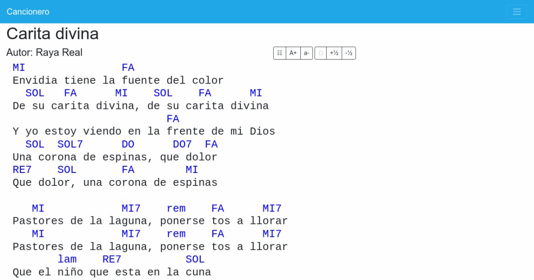Image resolution: width=534 pixels, height=280 pixels.
Task: Click lyric 'Que el niño que esta en la cuna'
Action: [112, 272]
